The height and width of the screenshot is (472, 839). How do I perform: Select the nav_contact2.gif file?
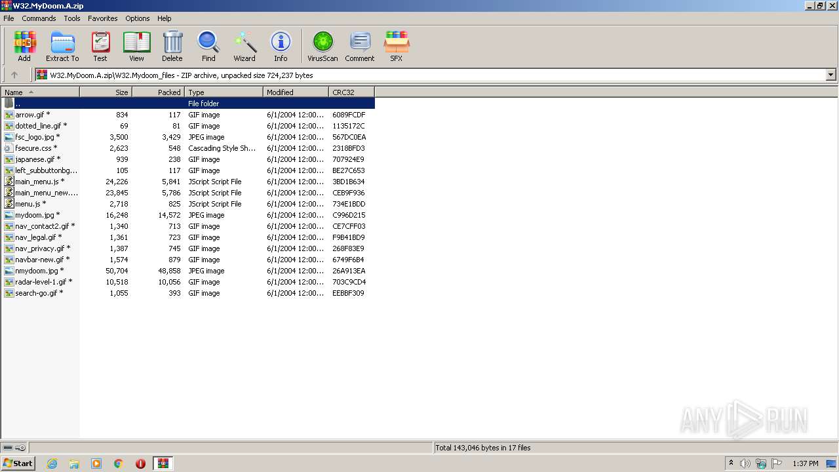pos(188,226)
